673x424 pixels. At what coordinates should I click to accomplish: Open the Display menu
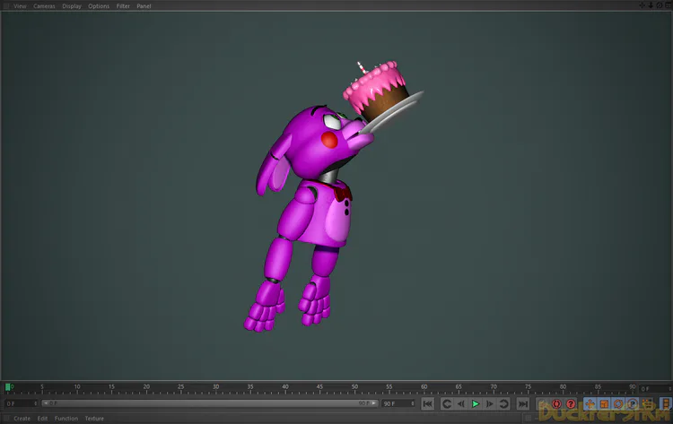pyautogui.click(x=72, y=6)
